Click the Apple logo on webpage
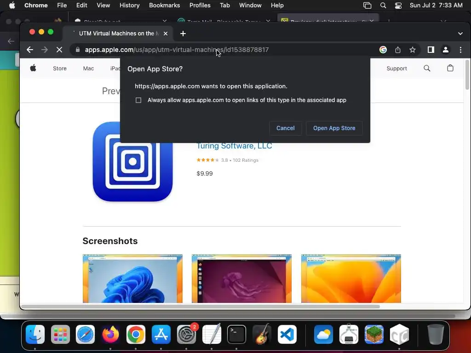The width and height of the screenshot is (471, 353). click(33, 68)
